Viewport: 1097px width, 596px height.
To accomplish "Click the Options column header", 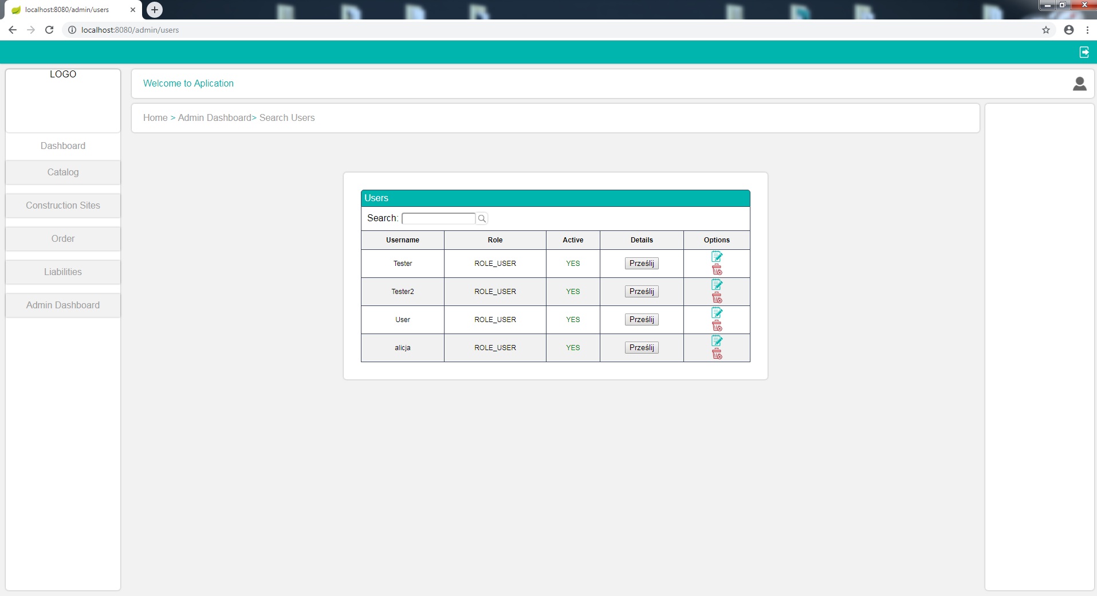I will click(717, 240).
